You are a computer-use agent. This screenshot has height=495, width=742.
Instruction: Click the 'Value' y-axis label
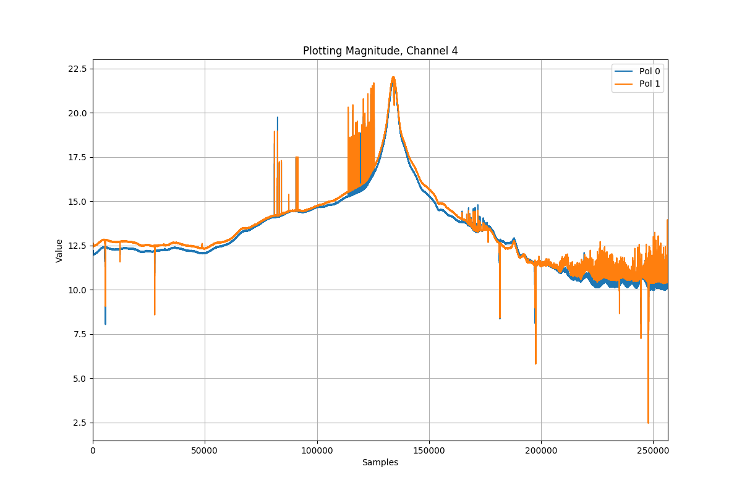[x=59, y=251]
